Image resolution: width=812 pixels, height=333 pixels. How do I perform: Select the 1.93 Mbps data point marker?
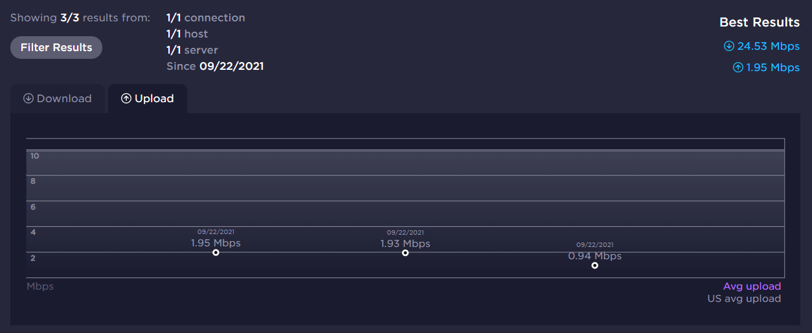tap(405, 253)
